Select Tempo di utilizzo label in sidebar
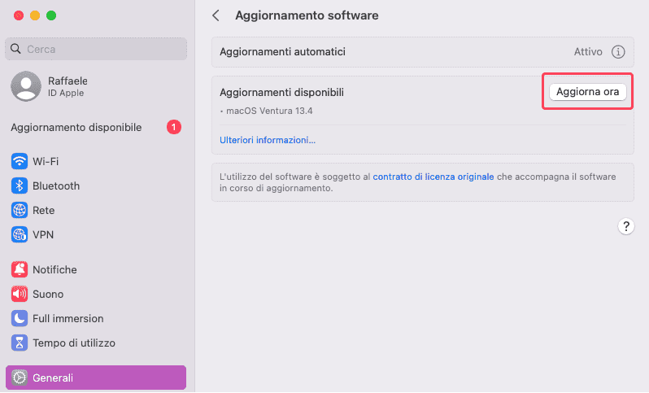Viewport: 649px width, 393px height. coord(74,343)
